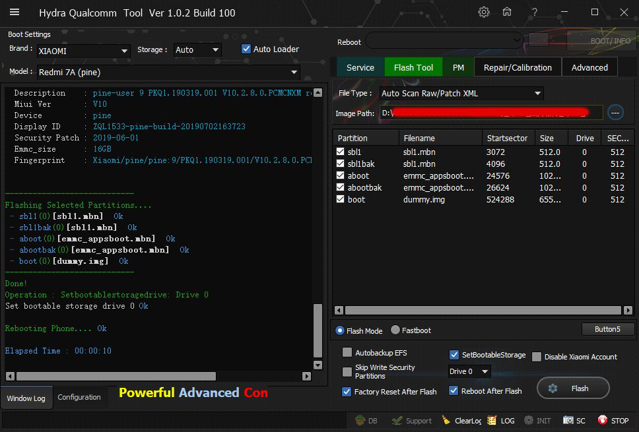Select the Fastboot radio button

point(395,330)
